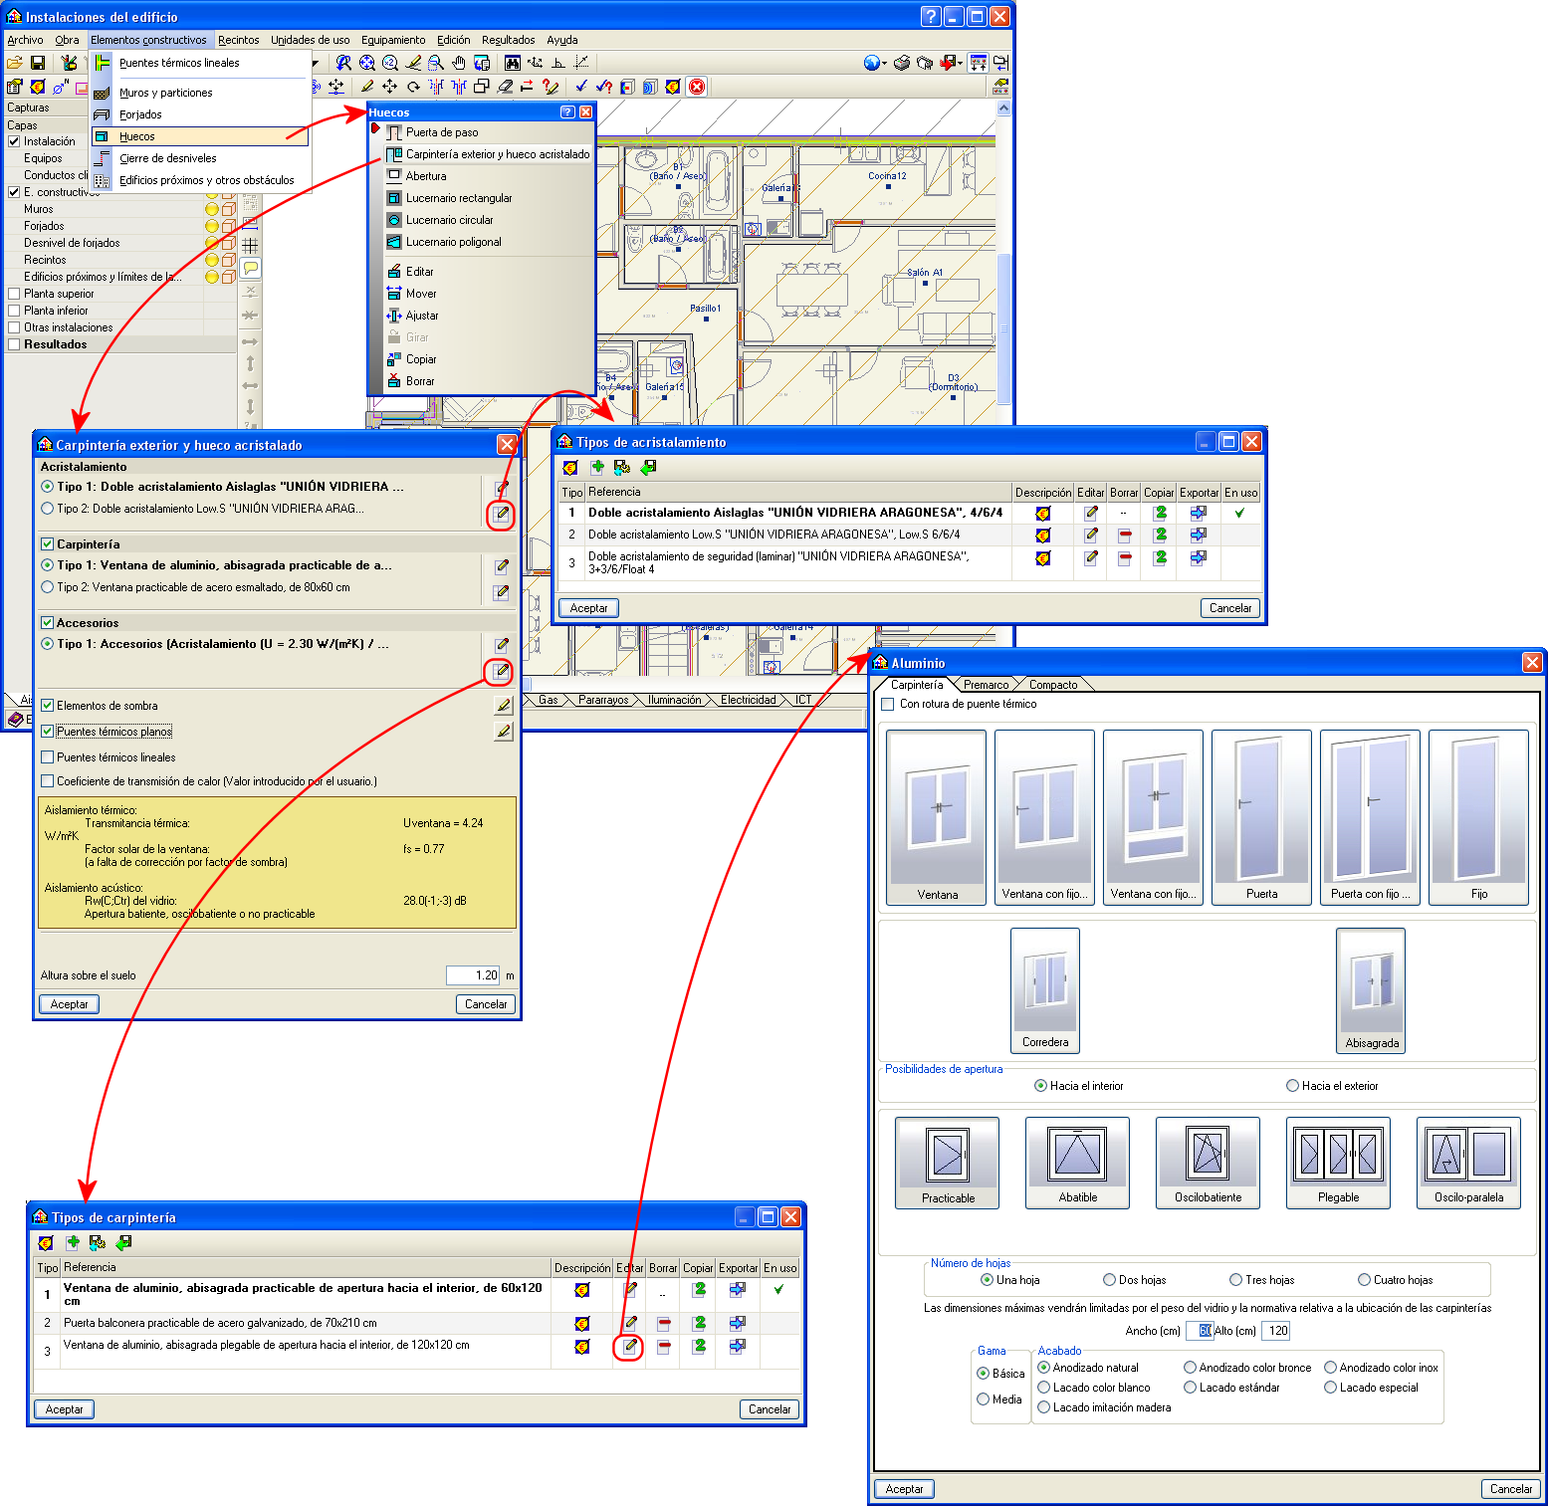Check Coeficiente de transmisión de calor option
Image resolution: width=1548 pixels, height=1506 pixels.
tap(47, 781)
